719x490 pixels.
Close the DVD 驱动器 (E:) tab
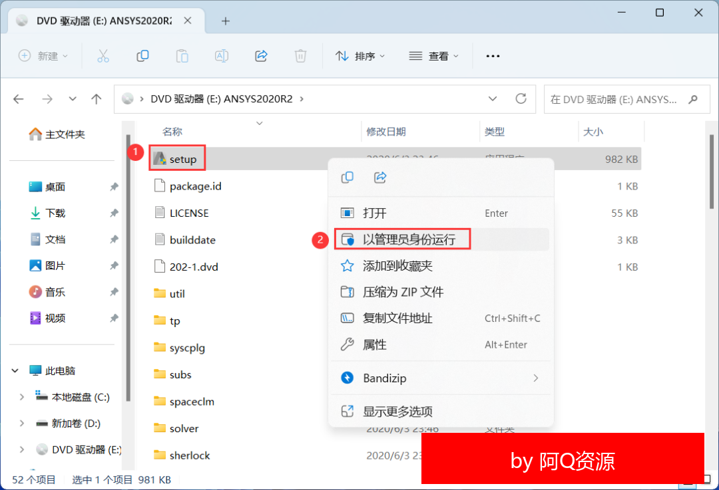(x=188, y=21)
